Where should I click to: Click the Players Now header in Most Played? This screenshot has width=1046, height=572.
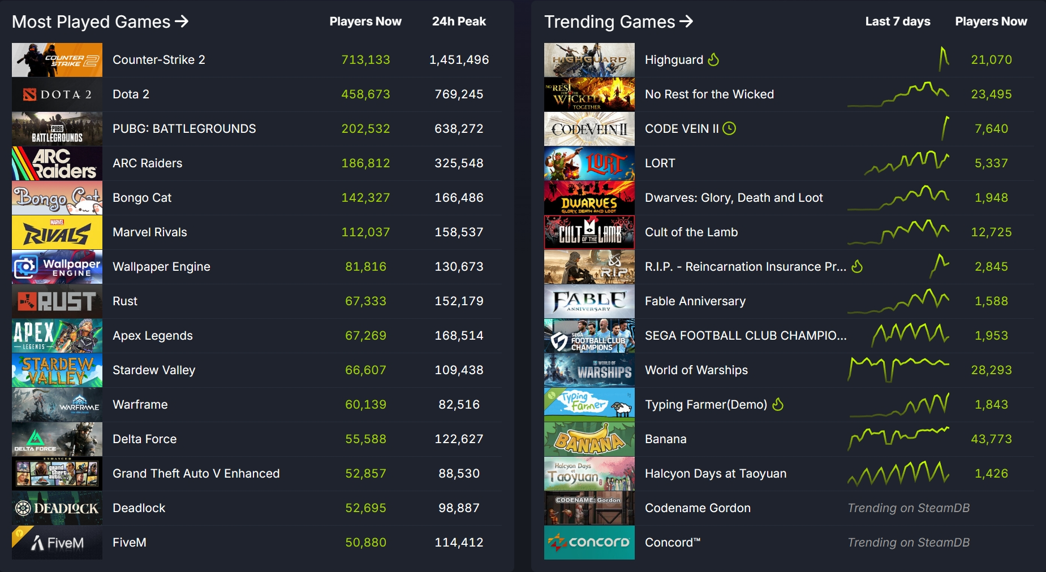pyautogui.click(x=365, y=21)
